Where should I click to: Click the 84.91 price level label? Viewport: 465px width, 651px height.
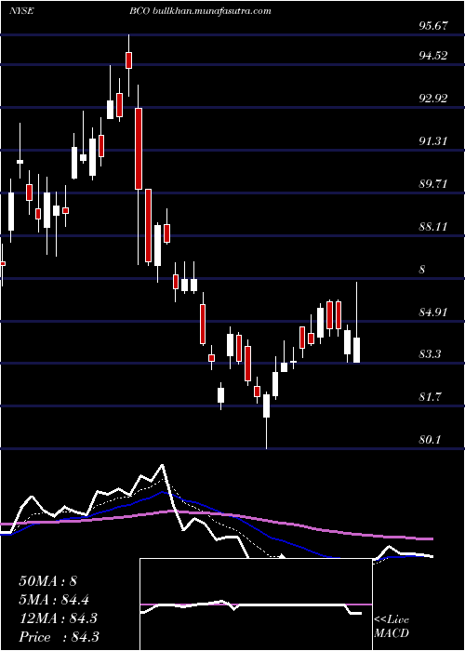coord(432,312)
